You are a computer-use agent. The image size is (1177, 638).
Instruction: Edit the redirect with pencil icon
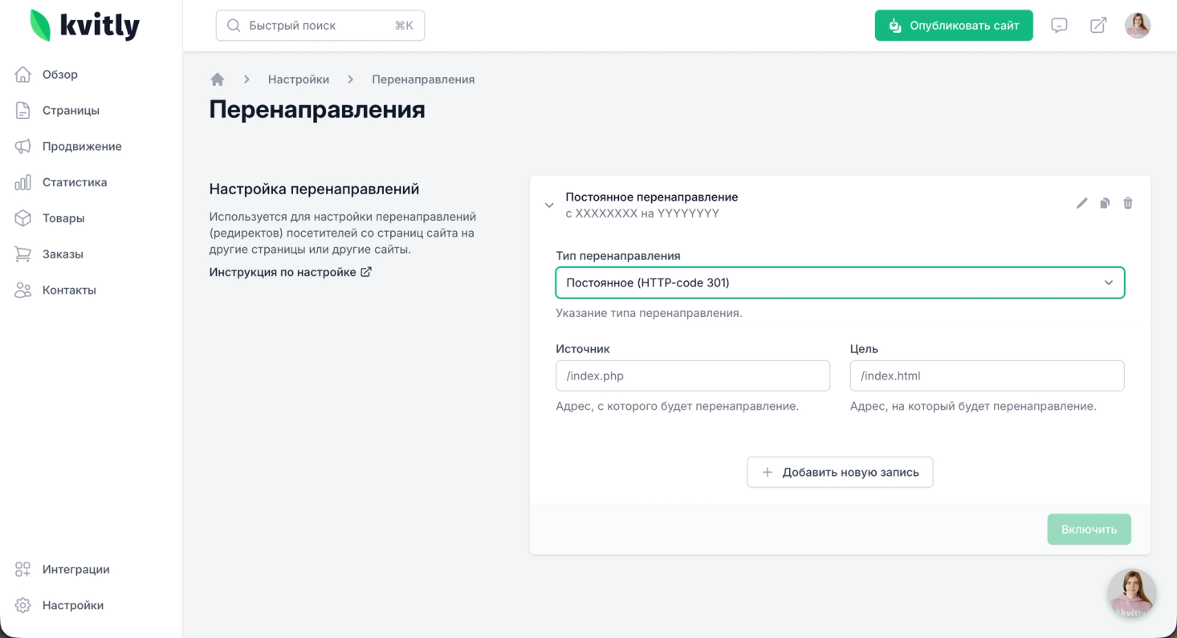[x=1082, y=204]
